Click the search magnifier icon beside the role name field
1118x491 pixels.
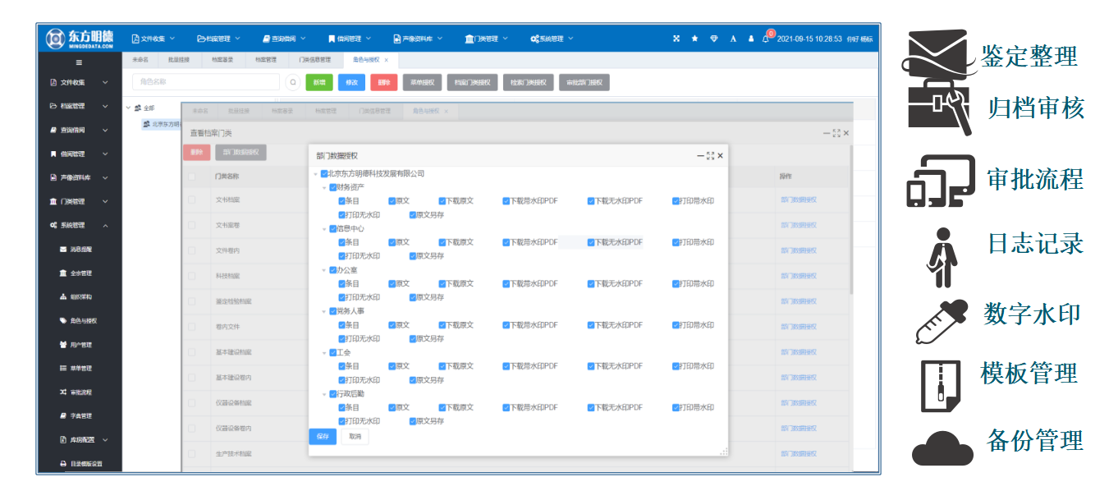pyautogui.click(x=293, y=82)
